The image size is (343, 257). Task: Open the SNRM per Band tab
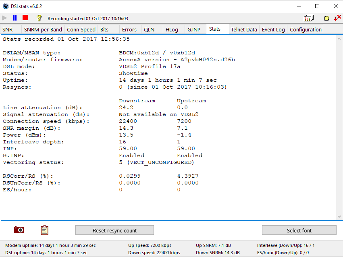43,29
